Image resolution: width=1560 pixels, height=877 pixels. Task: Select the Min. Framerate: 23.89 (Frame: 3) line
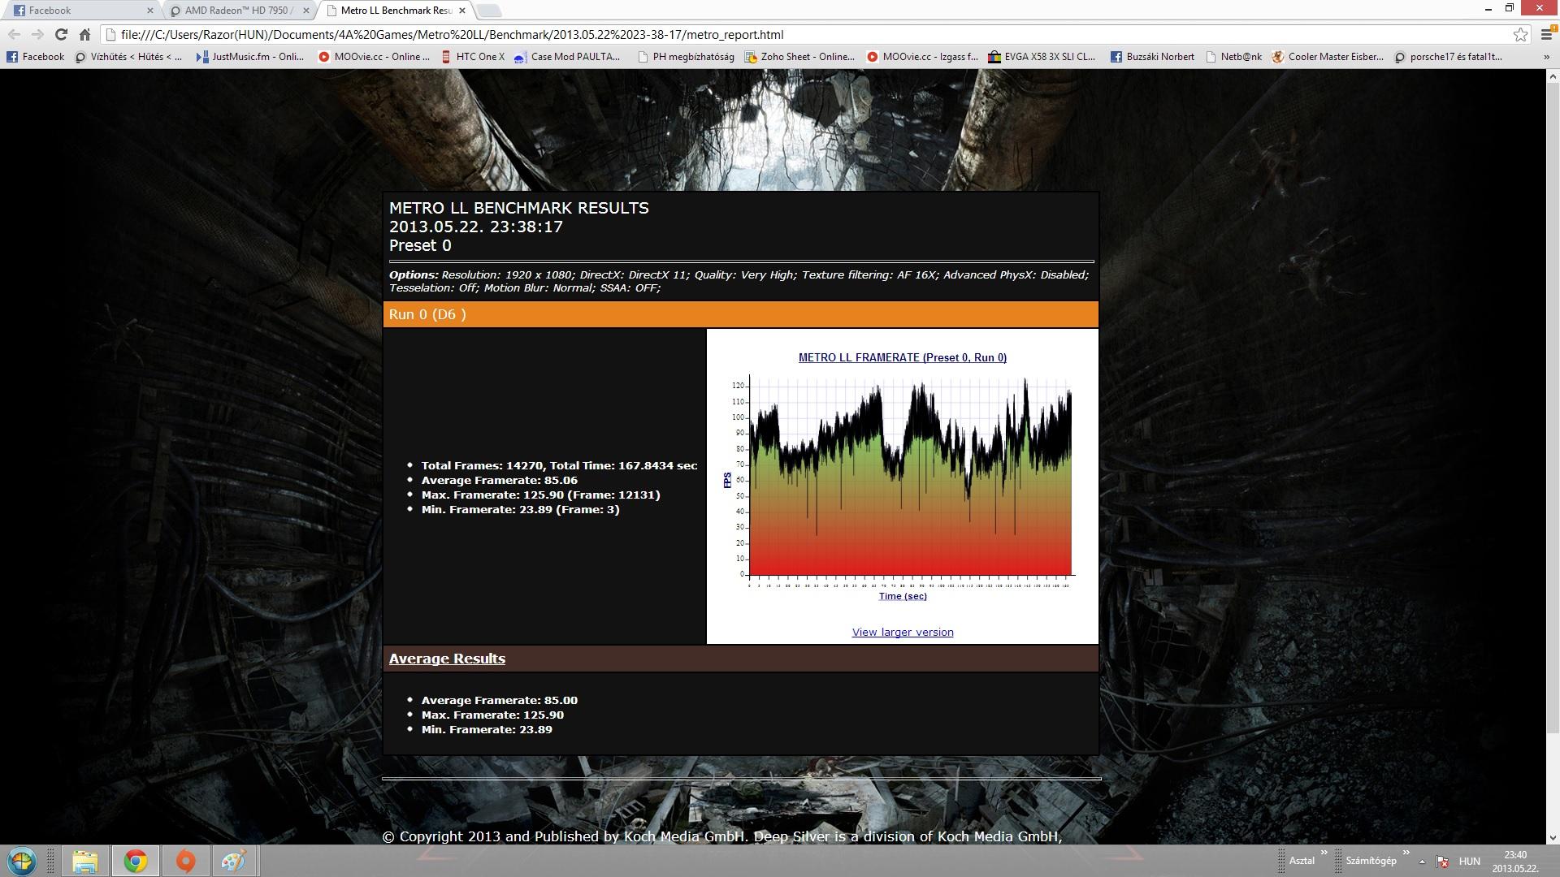520,510
